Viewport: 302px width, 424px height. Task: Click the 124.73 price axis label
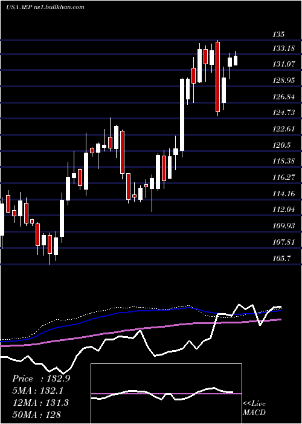click(x=283, y=113)
